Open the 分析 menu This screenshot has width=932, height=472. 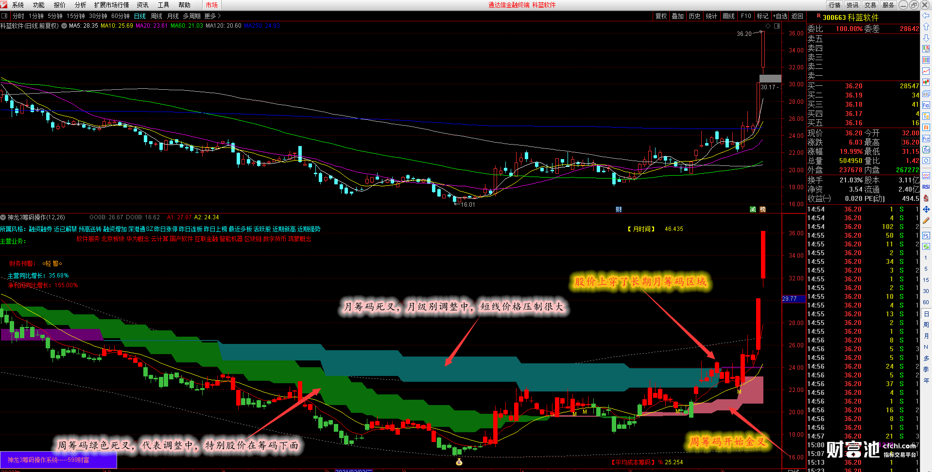pos(81,5)
